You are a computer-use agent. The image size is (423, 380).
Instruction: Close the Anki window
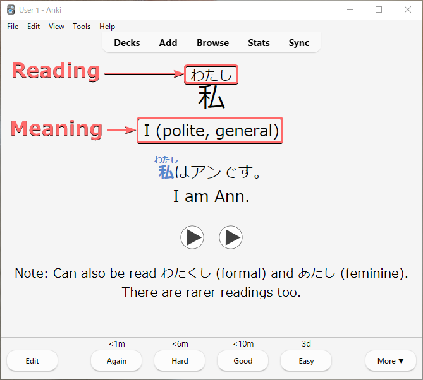(x=408, y=9)
